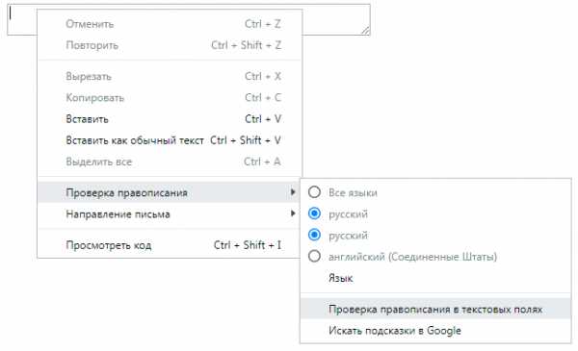Select "Искать подсказки в Google"

click(x=435, y=331)
